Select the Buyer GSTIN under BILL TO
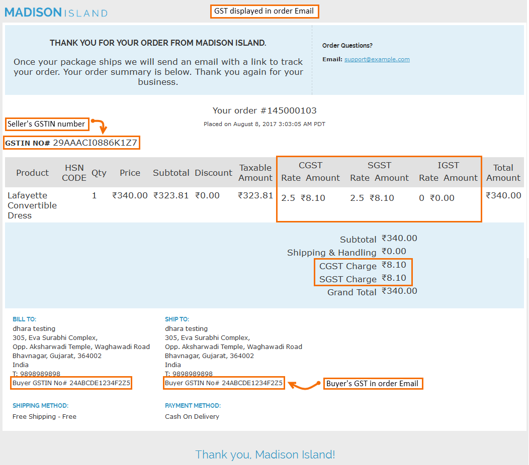Viewport: 529px width, 465px height. (x=71, y=383)
